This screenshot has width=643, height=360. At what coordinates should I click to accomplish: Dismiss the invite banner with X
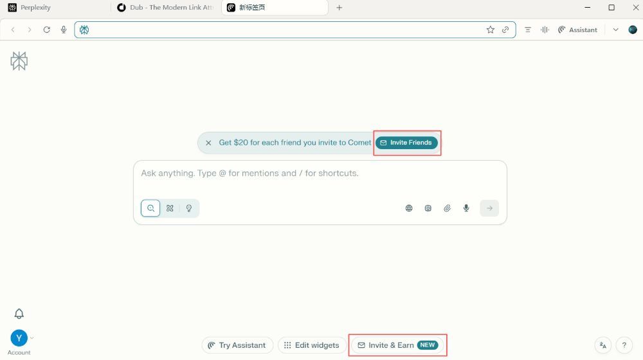(208, 143)
